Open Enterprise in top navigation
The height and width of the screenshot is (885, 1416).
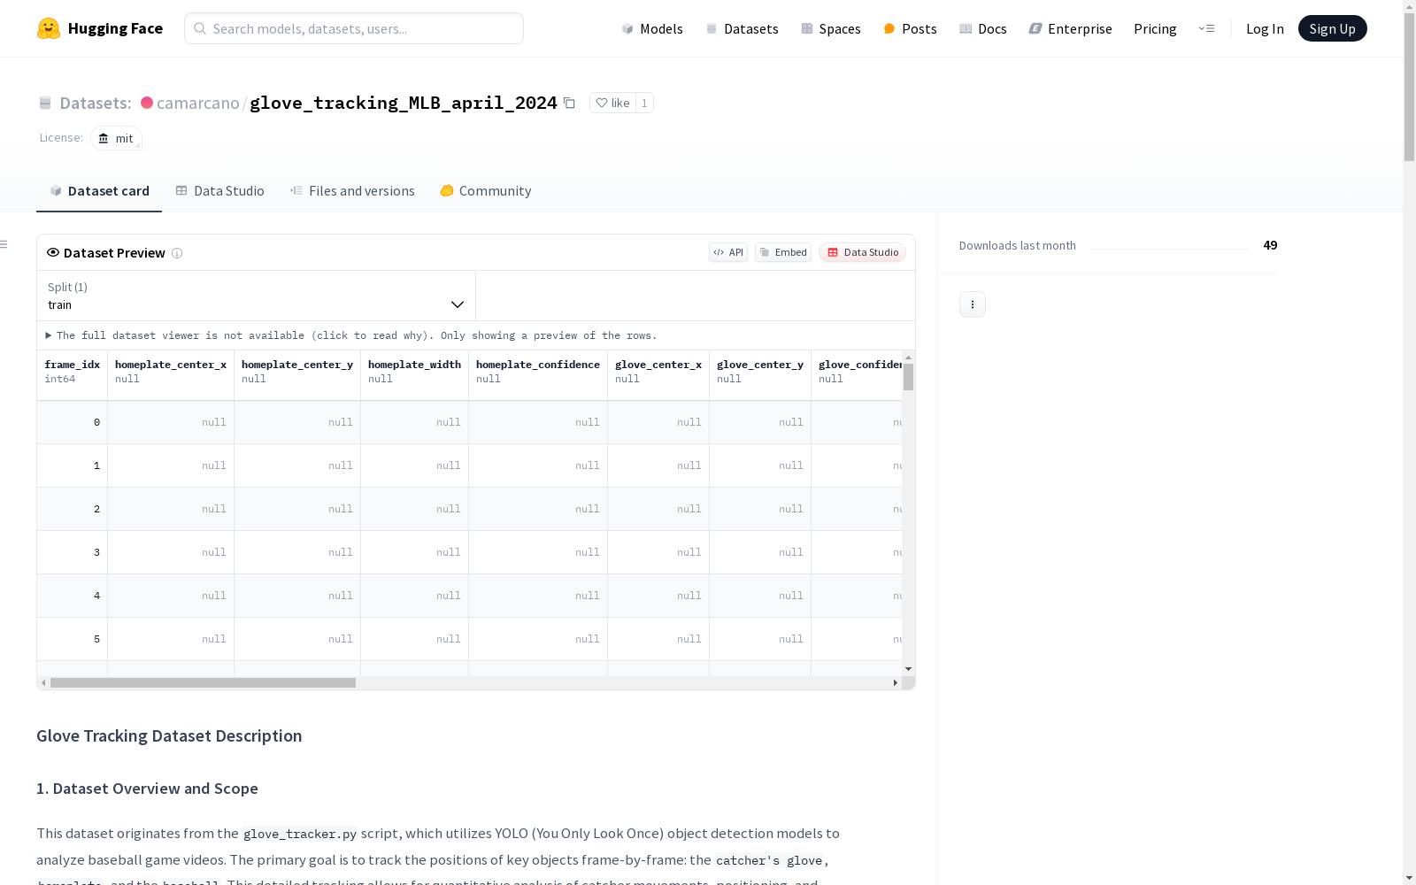tap(1070, 28)
